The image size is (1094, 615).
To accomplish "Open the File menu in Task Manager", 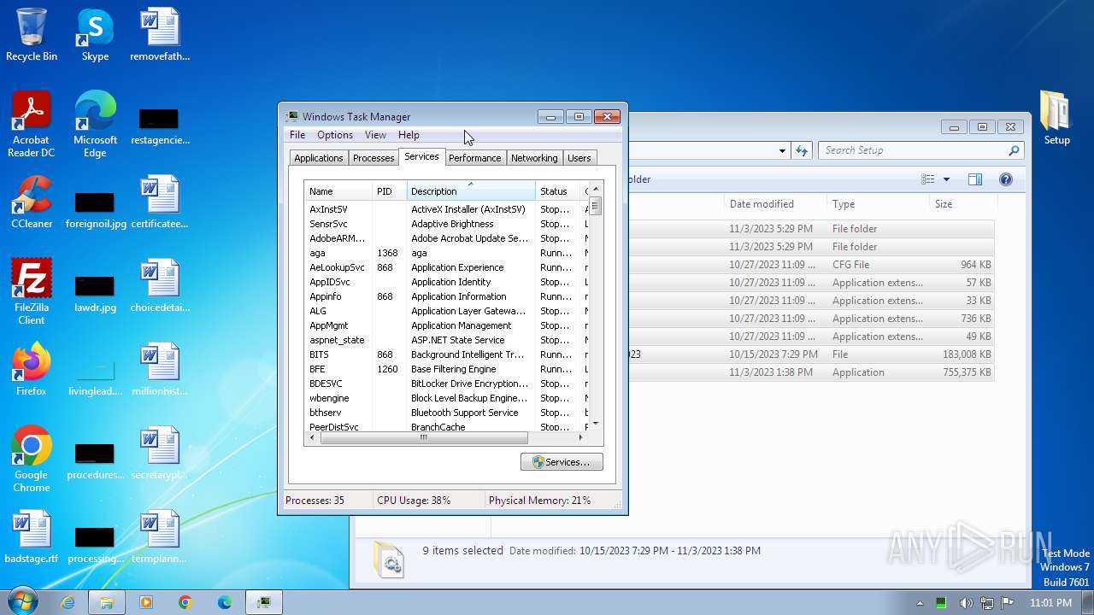I will pyautogui.click(x=297, y=135).
